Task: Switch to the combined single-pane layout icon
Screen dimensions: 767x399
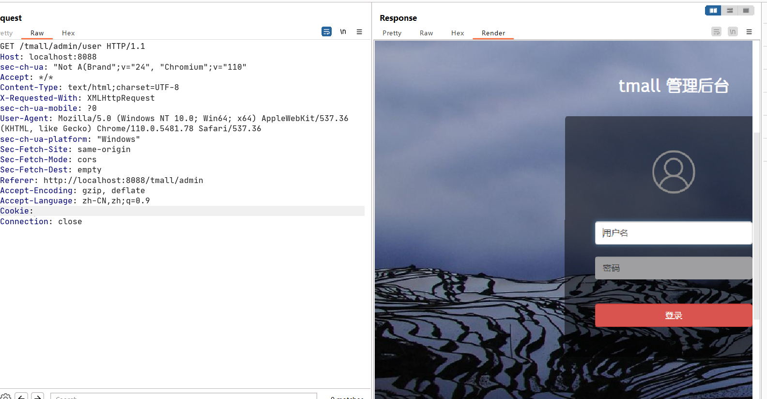Action: point(746,10)
